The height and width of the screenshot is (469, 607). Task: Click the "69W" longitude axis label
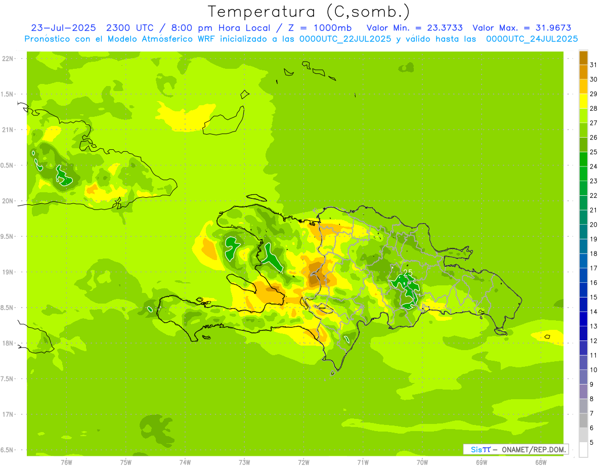pyautogui.click(x=482, y=462)
